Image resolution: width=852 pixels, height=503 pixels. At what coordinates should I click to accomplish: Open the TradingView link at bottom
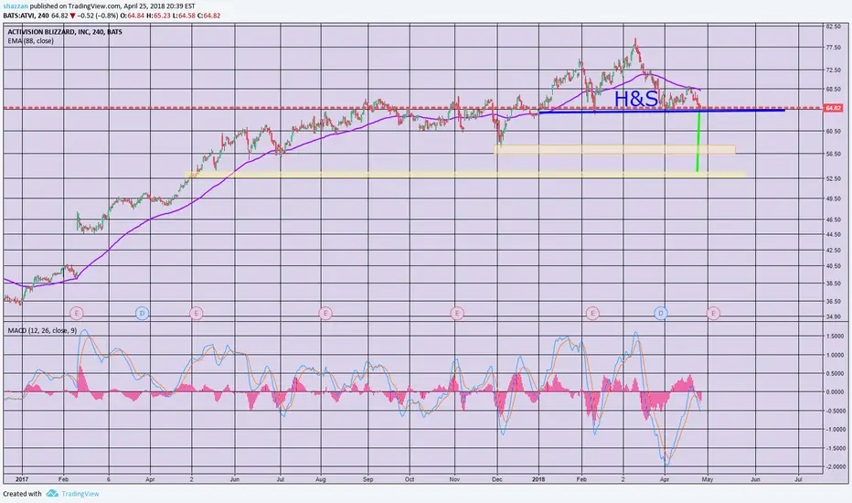click(x=80, y=494)
